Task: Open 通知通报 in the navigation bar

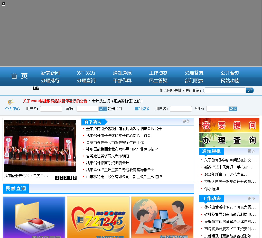Action: click(122, 73)
